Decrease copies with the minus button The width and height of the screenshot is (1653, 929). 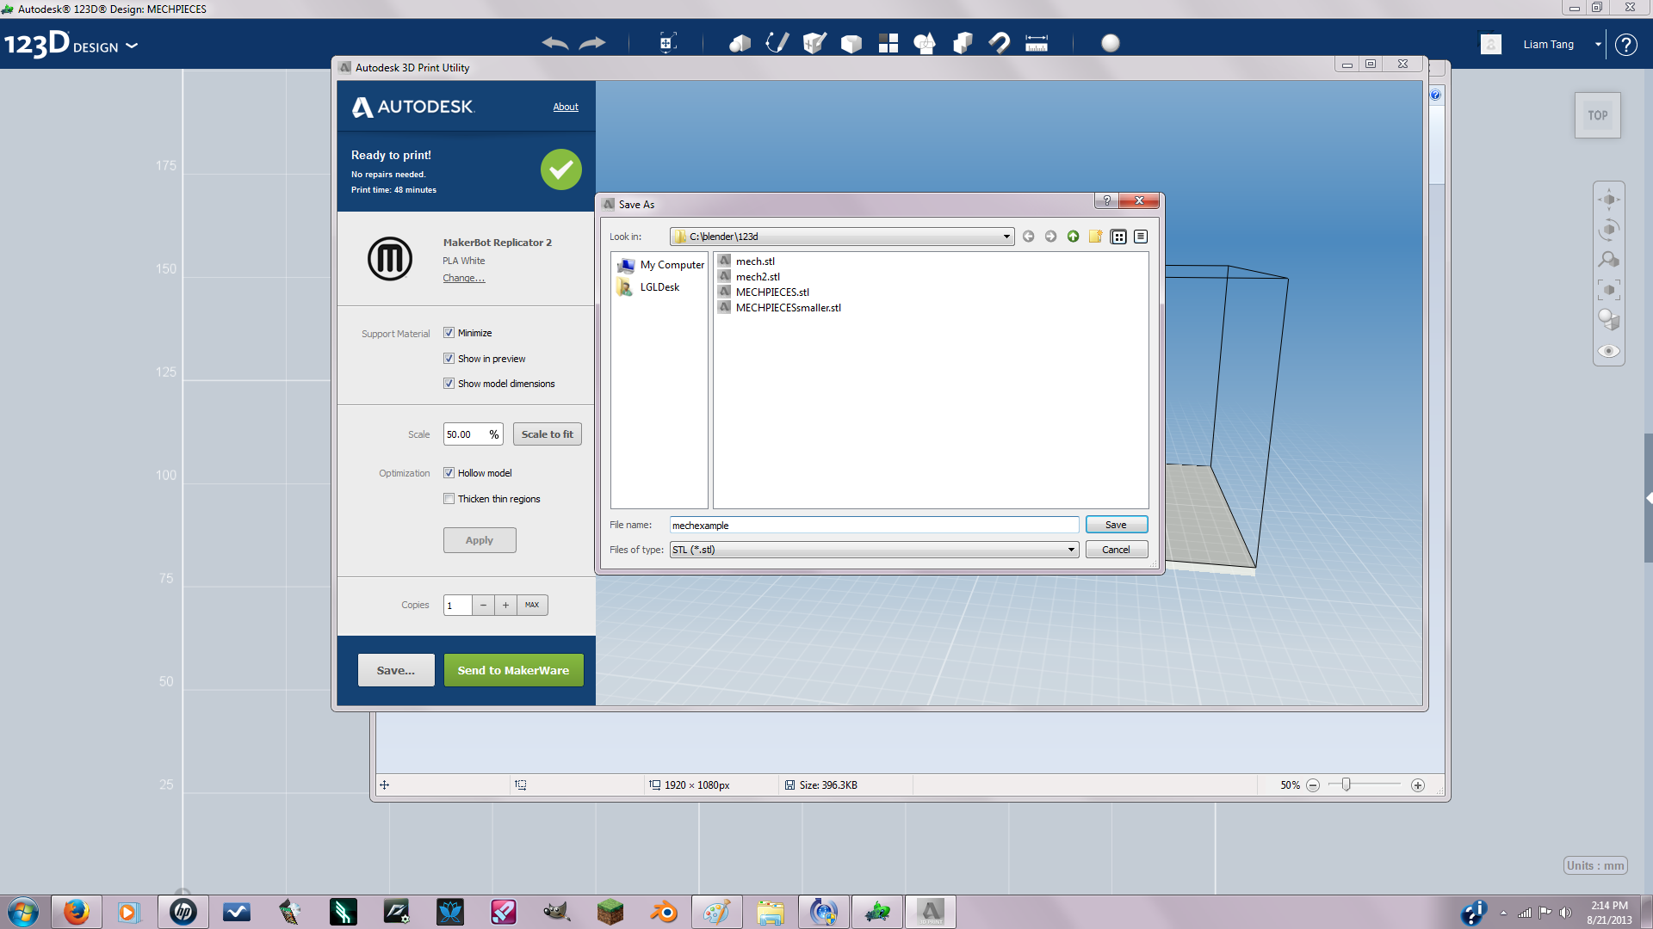[483, 605]
